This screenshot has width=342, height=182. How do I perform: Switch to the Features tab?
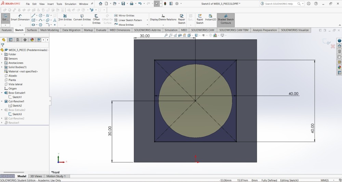click(7, 30)
